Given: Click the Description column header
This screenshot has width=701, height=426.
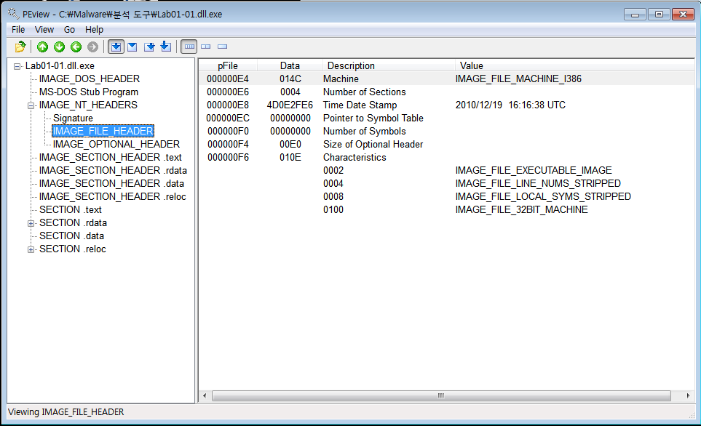Looking at the screenshot, I should point(389,65).
